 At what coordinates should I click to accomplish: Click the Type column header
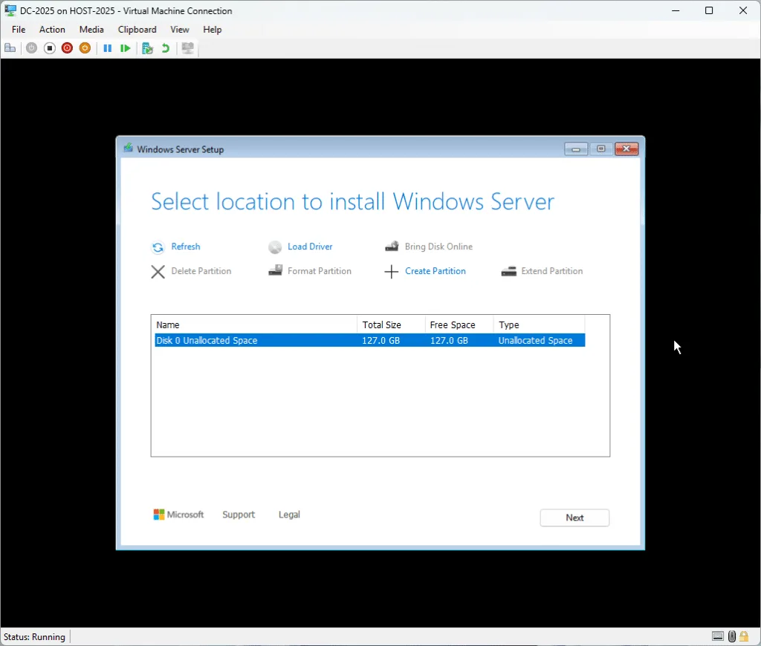[540, 325]
